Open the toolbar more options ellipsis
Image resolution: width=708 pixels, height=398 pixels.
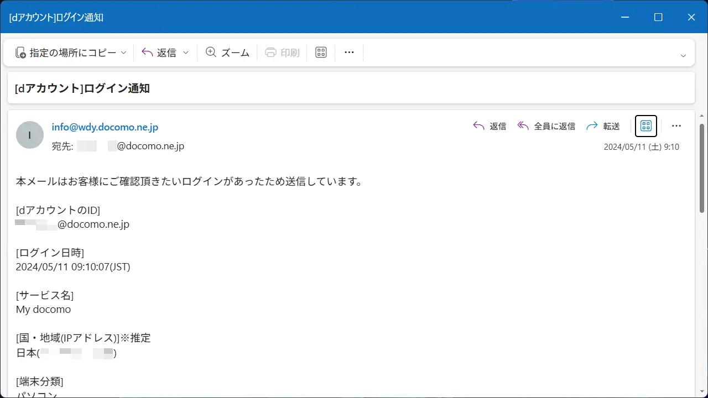[x=349, y=53]
